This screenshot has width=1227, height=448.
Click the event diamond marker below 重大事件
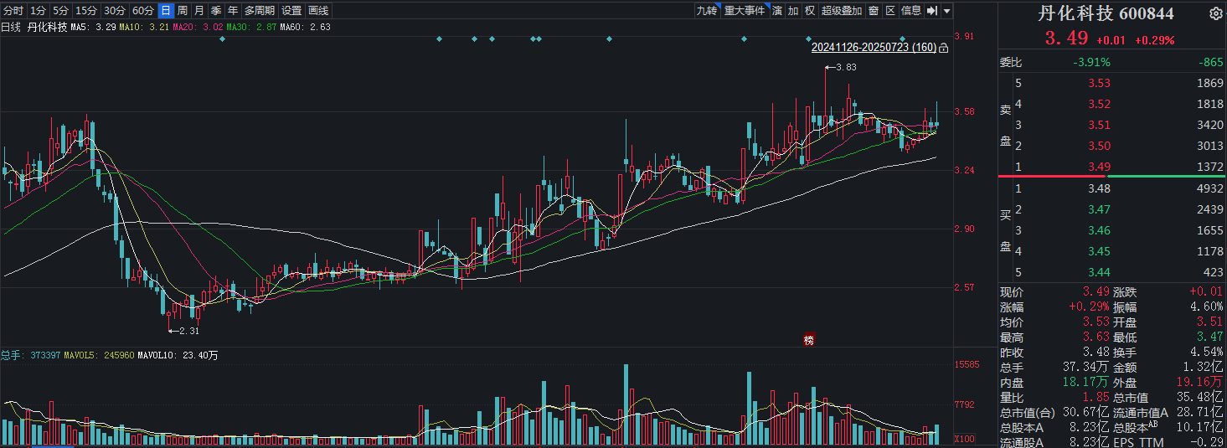point(744,39)
